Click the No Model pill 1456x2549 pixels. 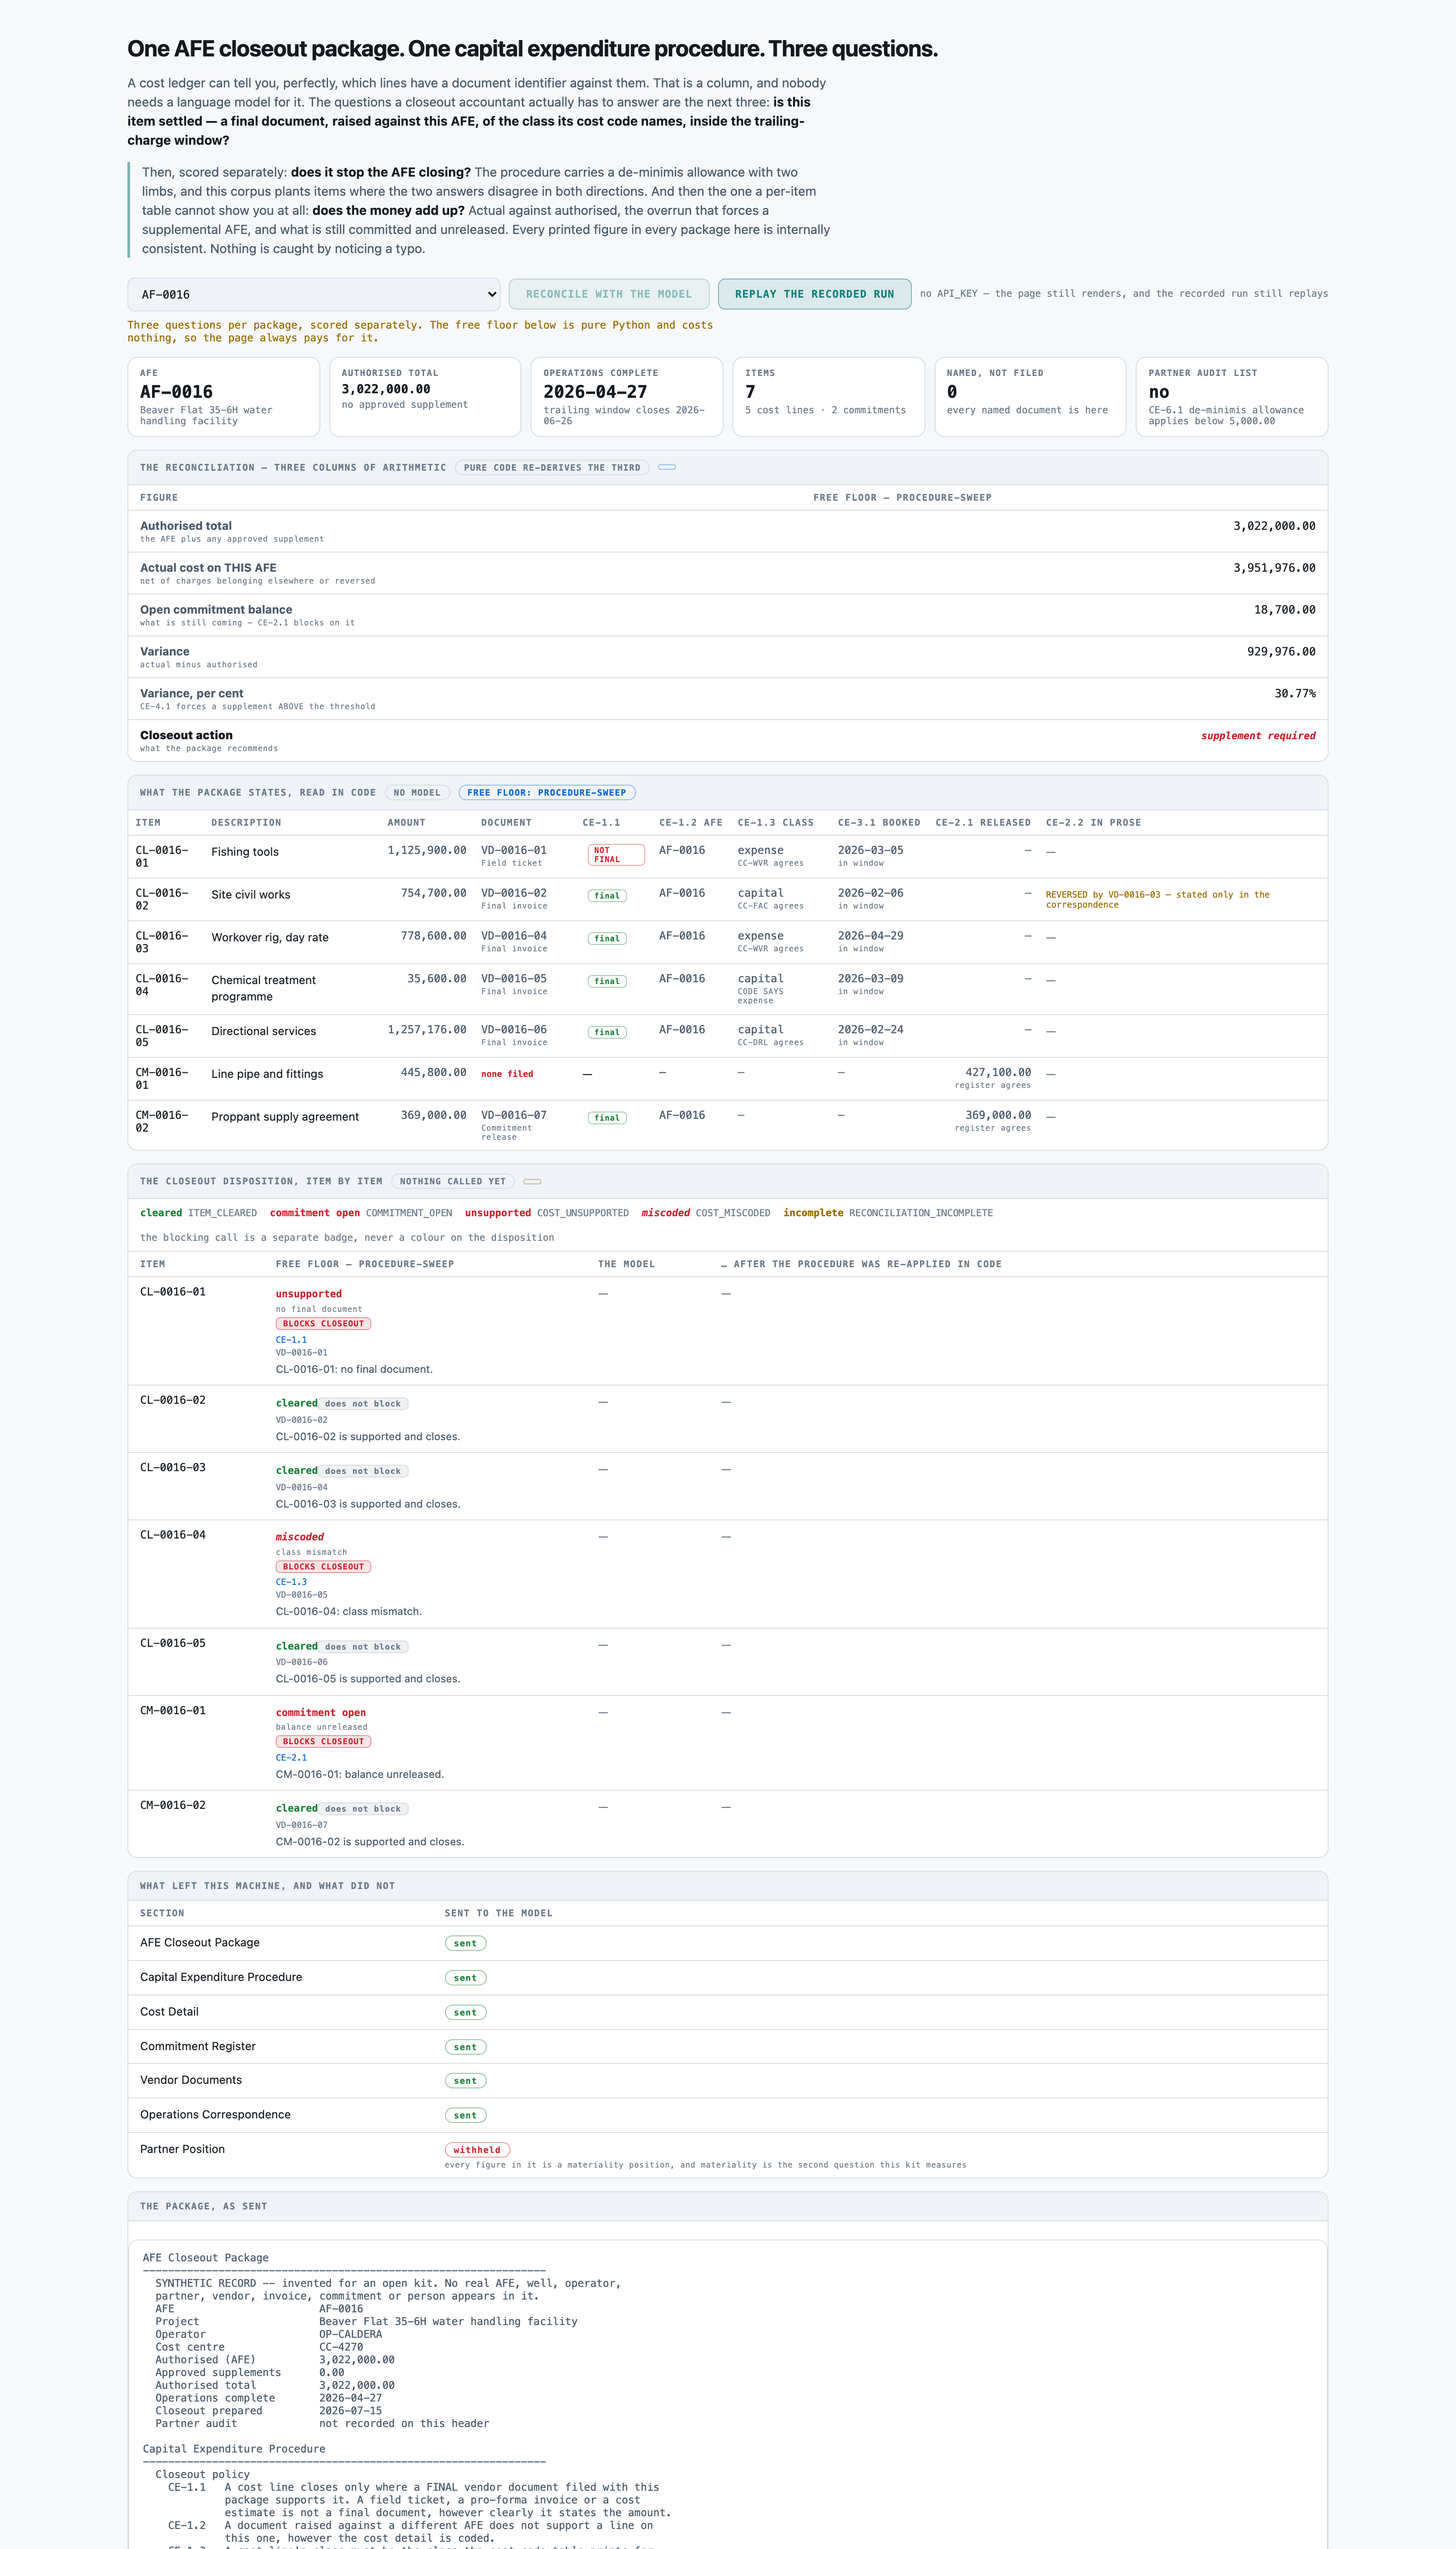417,792
